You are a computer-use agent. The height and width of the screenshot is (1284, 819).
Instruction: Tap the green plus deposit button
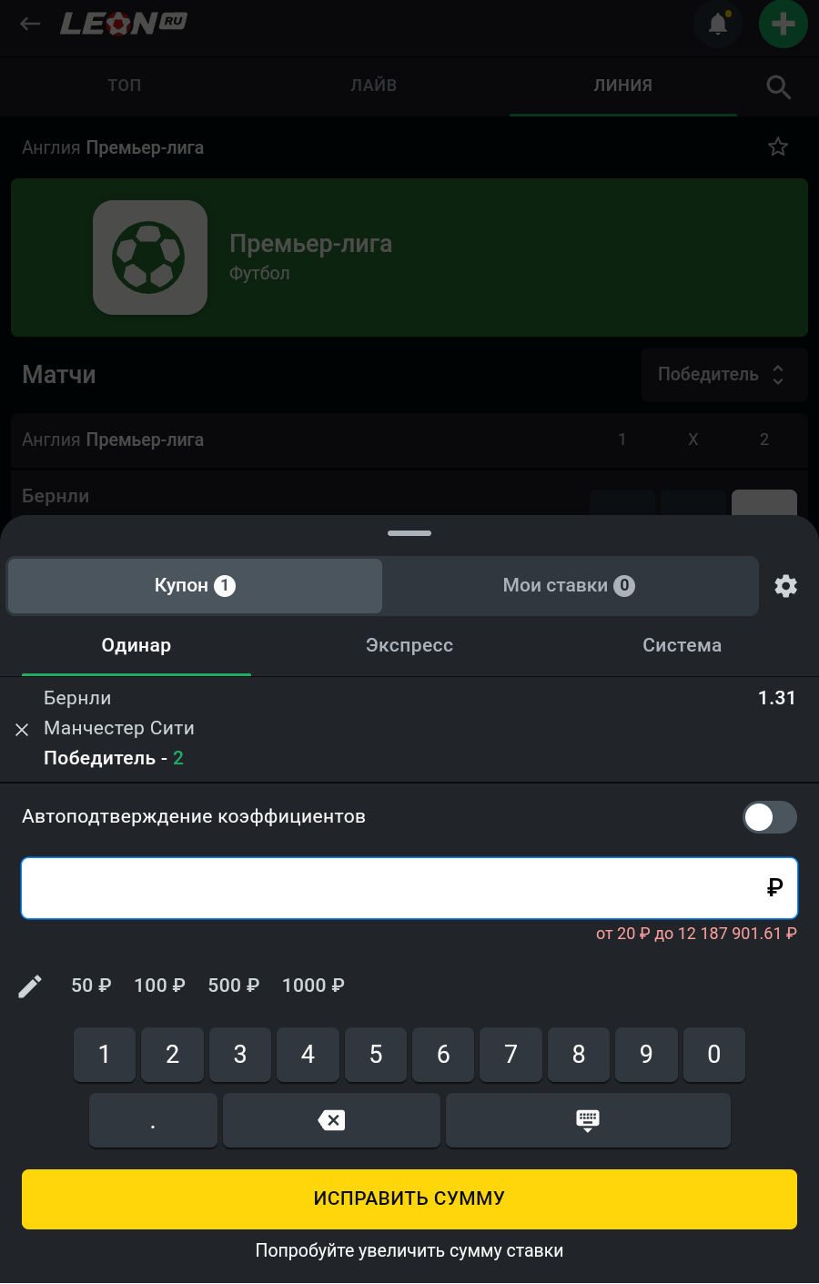pyautogui.click(x=783, y=25)
